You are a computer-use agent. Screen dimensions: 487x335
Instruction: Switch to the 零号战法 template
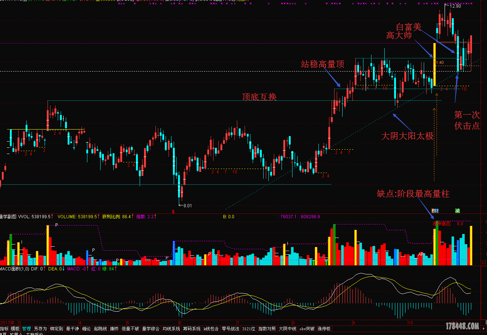point(231,328)
